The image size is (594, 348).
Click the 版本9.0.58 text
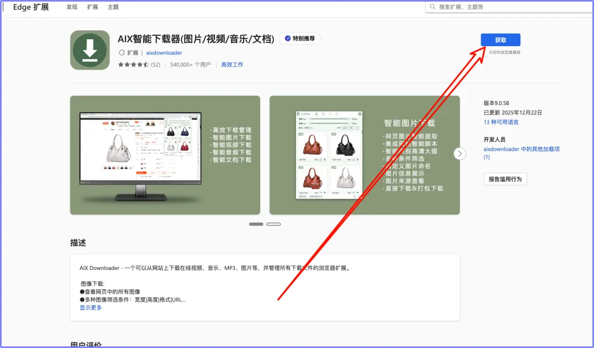pos(496,103)
